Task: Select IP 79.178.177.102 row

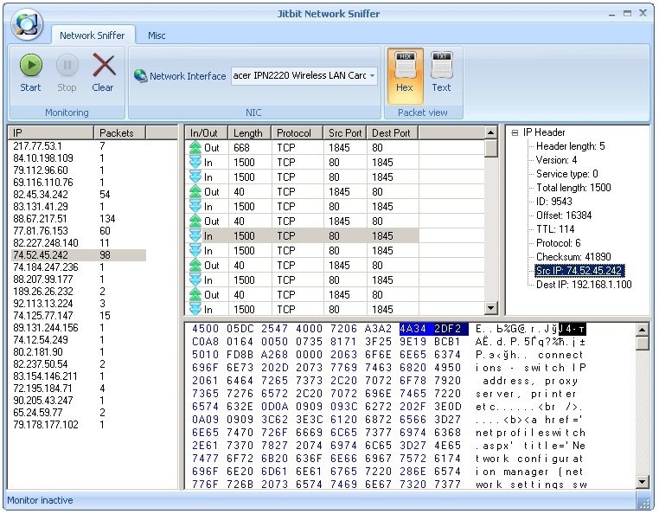Action: (79, 425)
